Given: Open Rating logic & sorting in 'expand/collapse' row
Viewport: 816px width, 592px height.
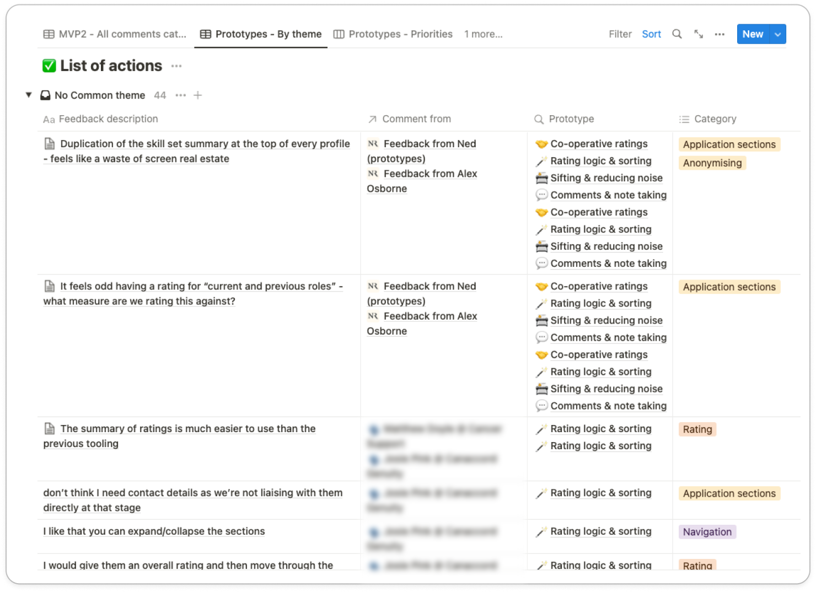Looking at the screenshot, I should click(x=601, y=531).
